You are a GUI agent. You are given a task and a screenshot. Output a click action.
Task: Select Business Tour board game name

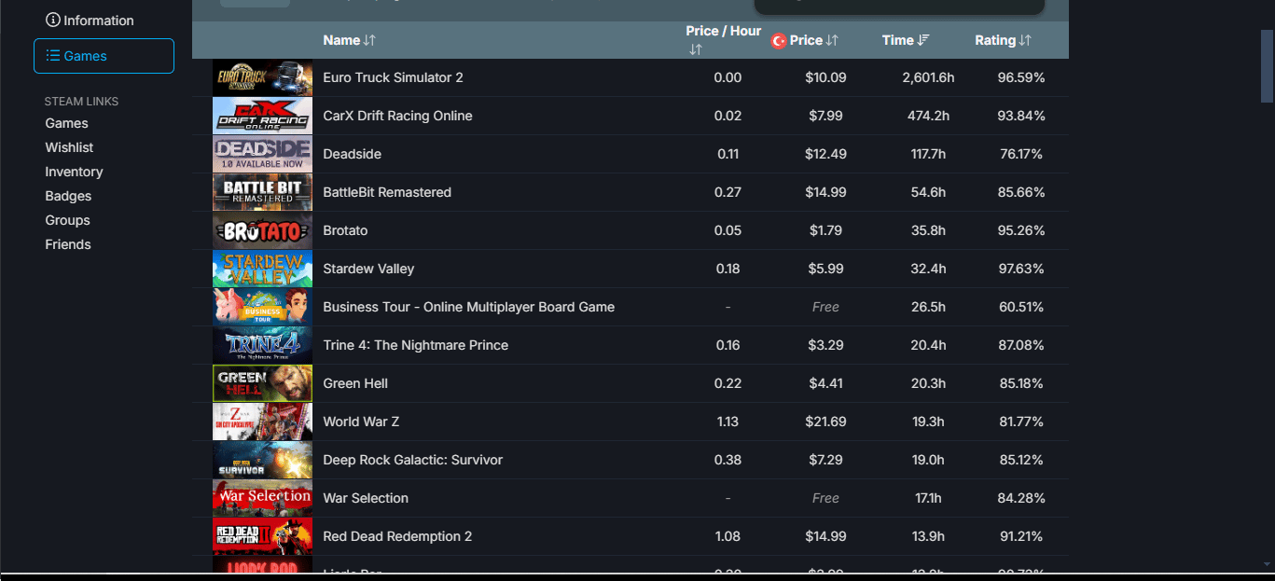coord(468,307)
